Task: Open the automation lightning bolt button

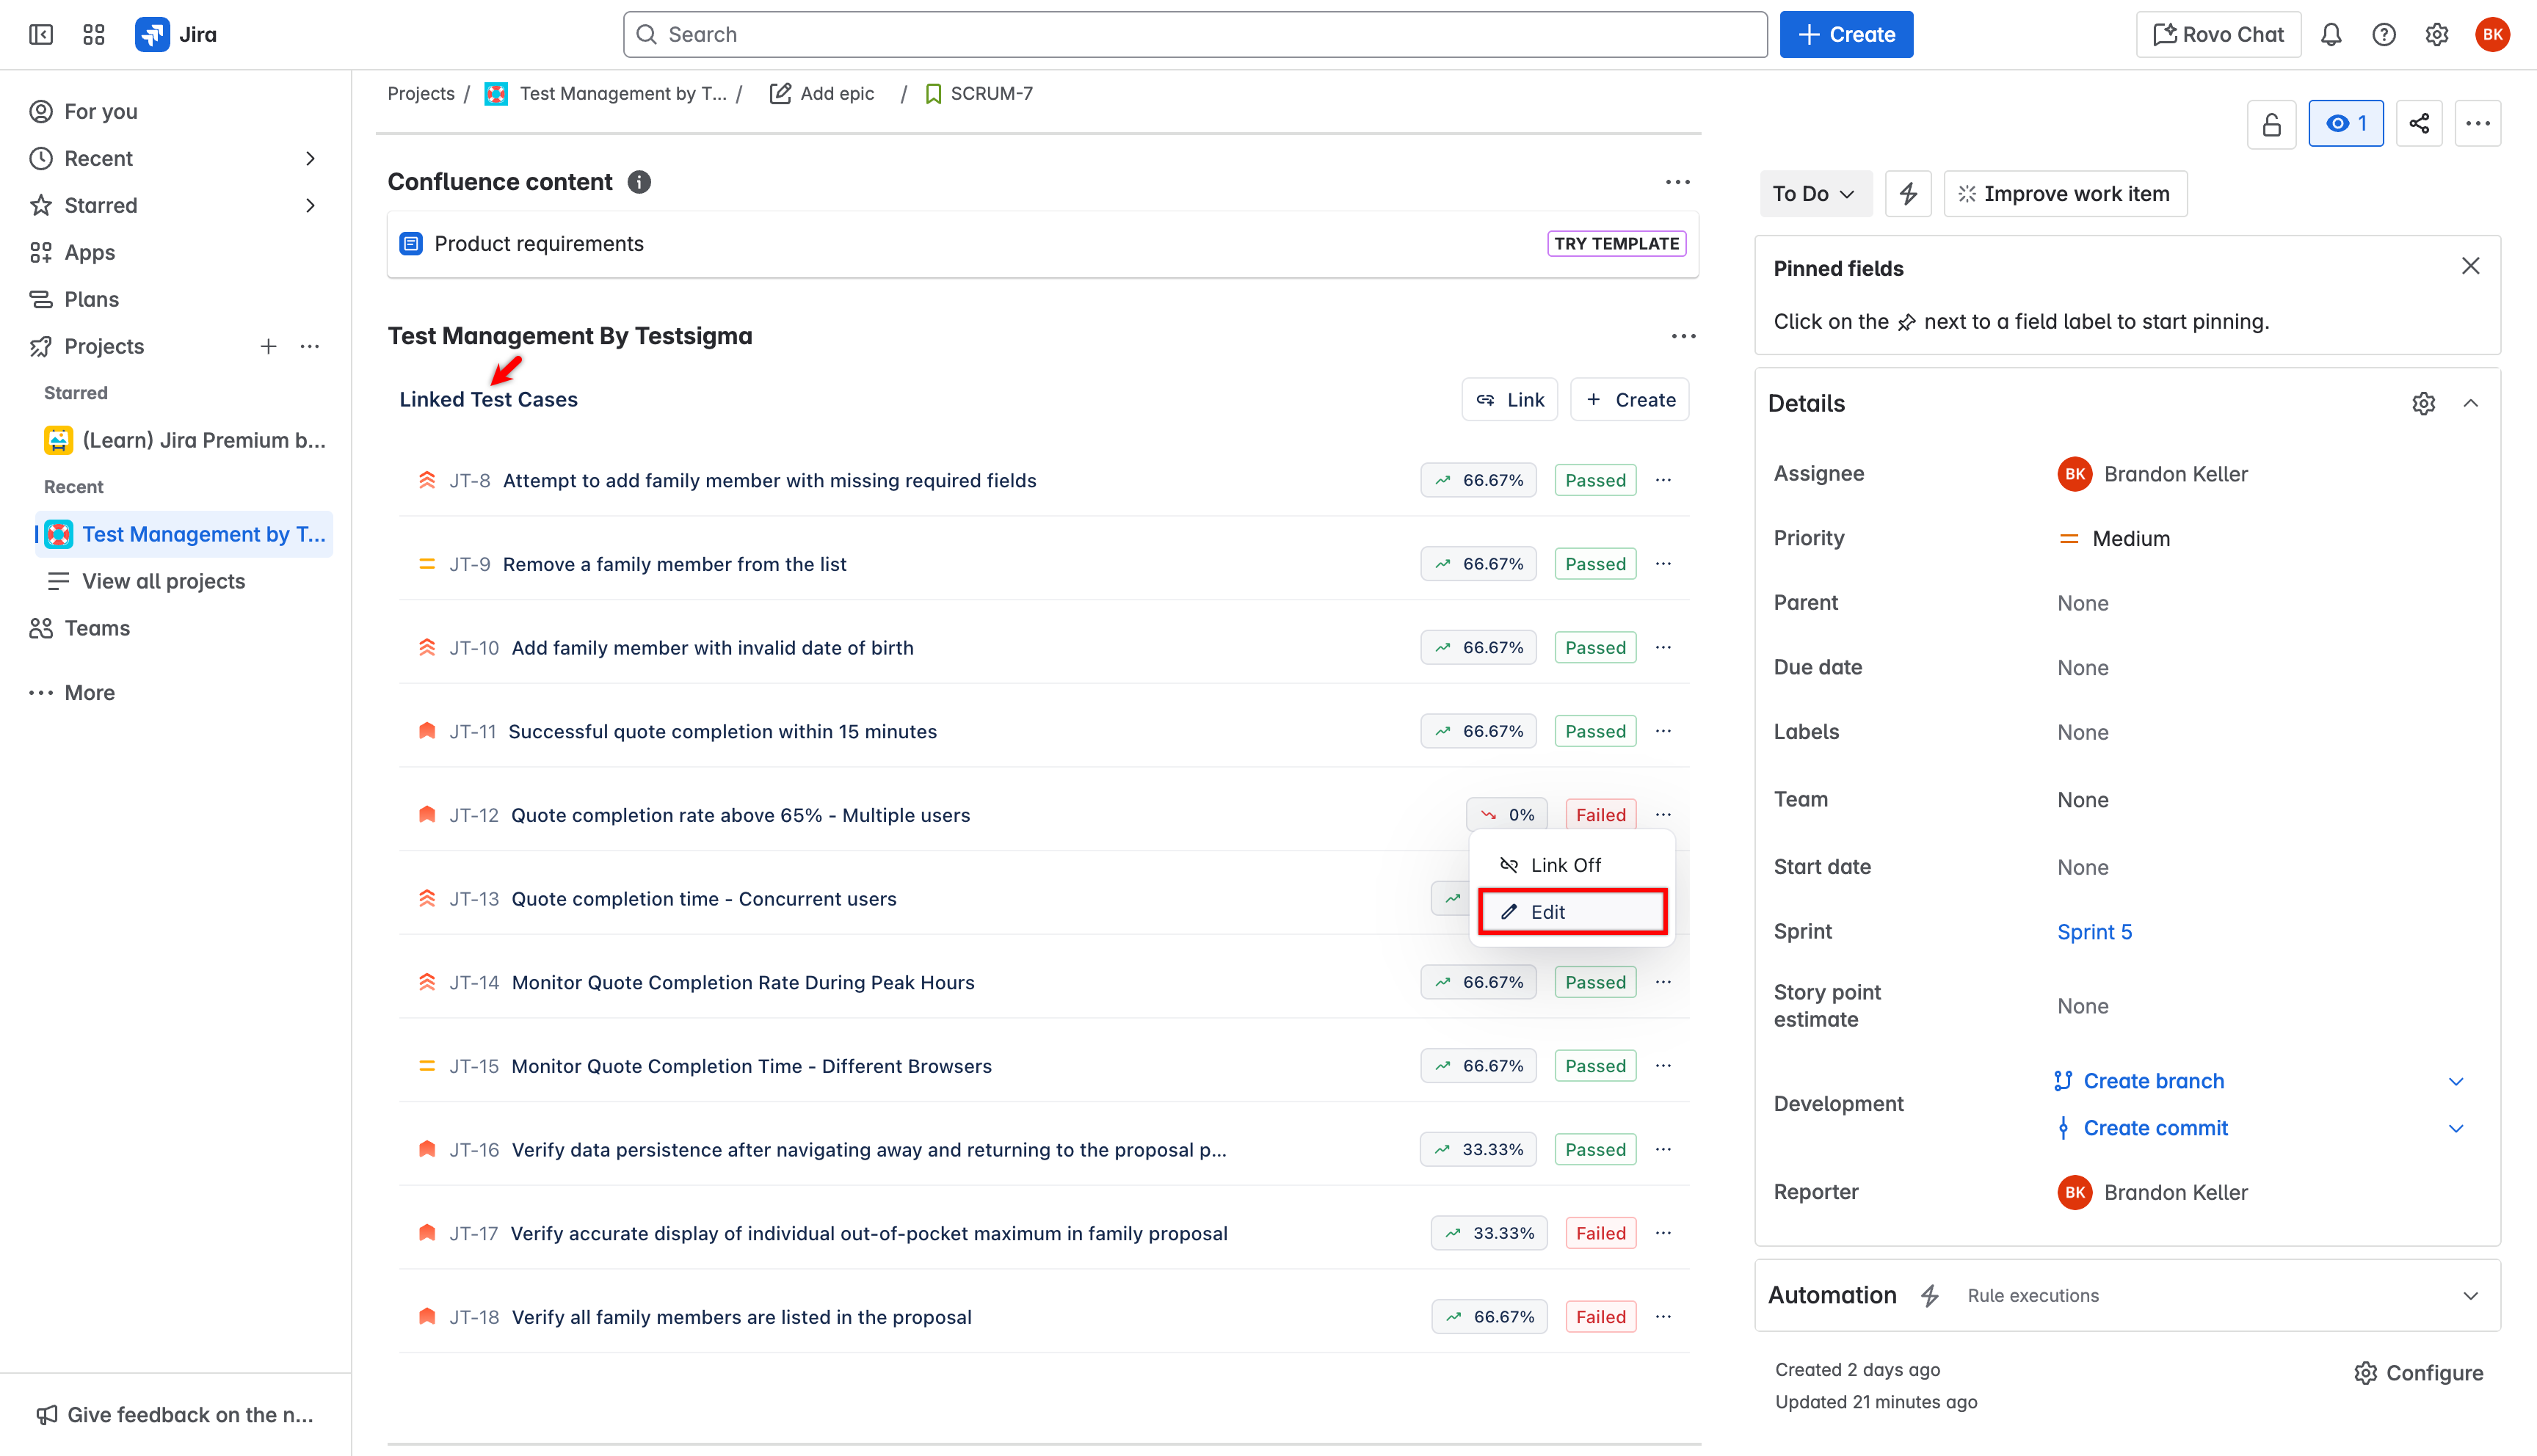Action: (x=1908, y=194)
